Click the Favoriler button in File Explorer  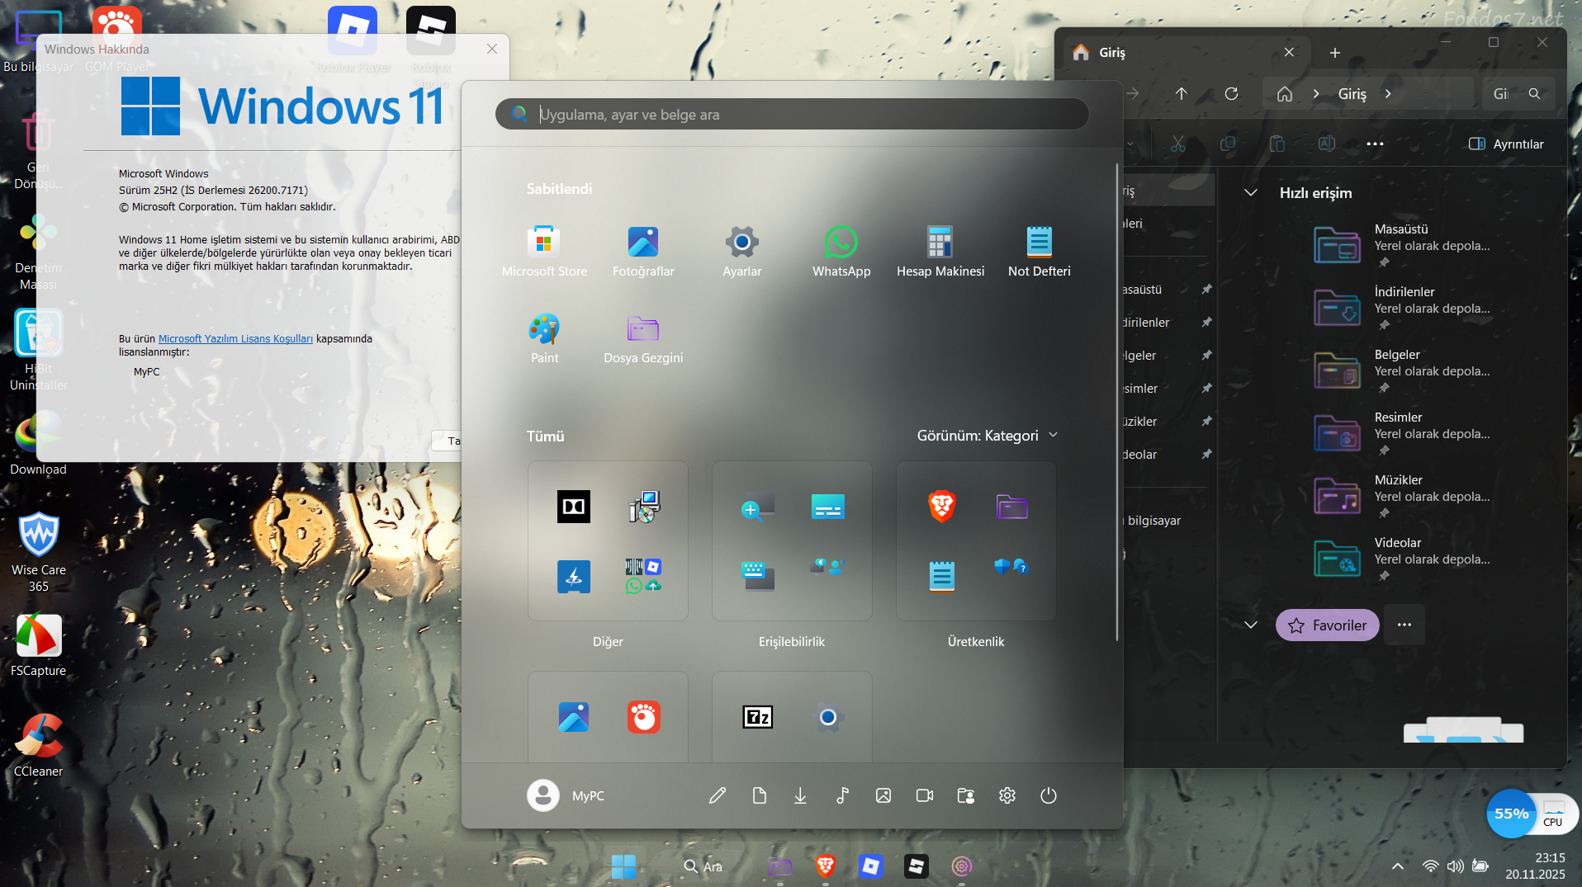pyautogui.click(x=1328, y=625)
